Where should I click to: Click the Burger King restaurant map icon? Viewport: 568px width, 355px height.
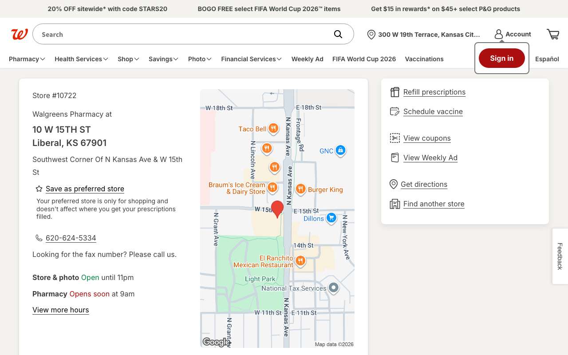[x=300, y=189]
